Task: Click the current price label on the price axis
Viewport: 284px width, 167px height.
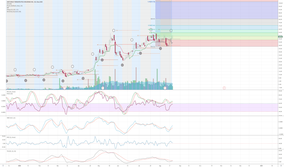Action: (x=280, y=37)
